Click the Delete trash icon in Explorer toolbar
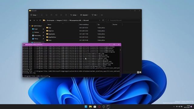Viewport: 194px width, 109px height. (x=66, y=15)
